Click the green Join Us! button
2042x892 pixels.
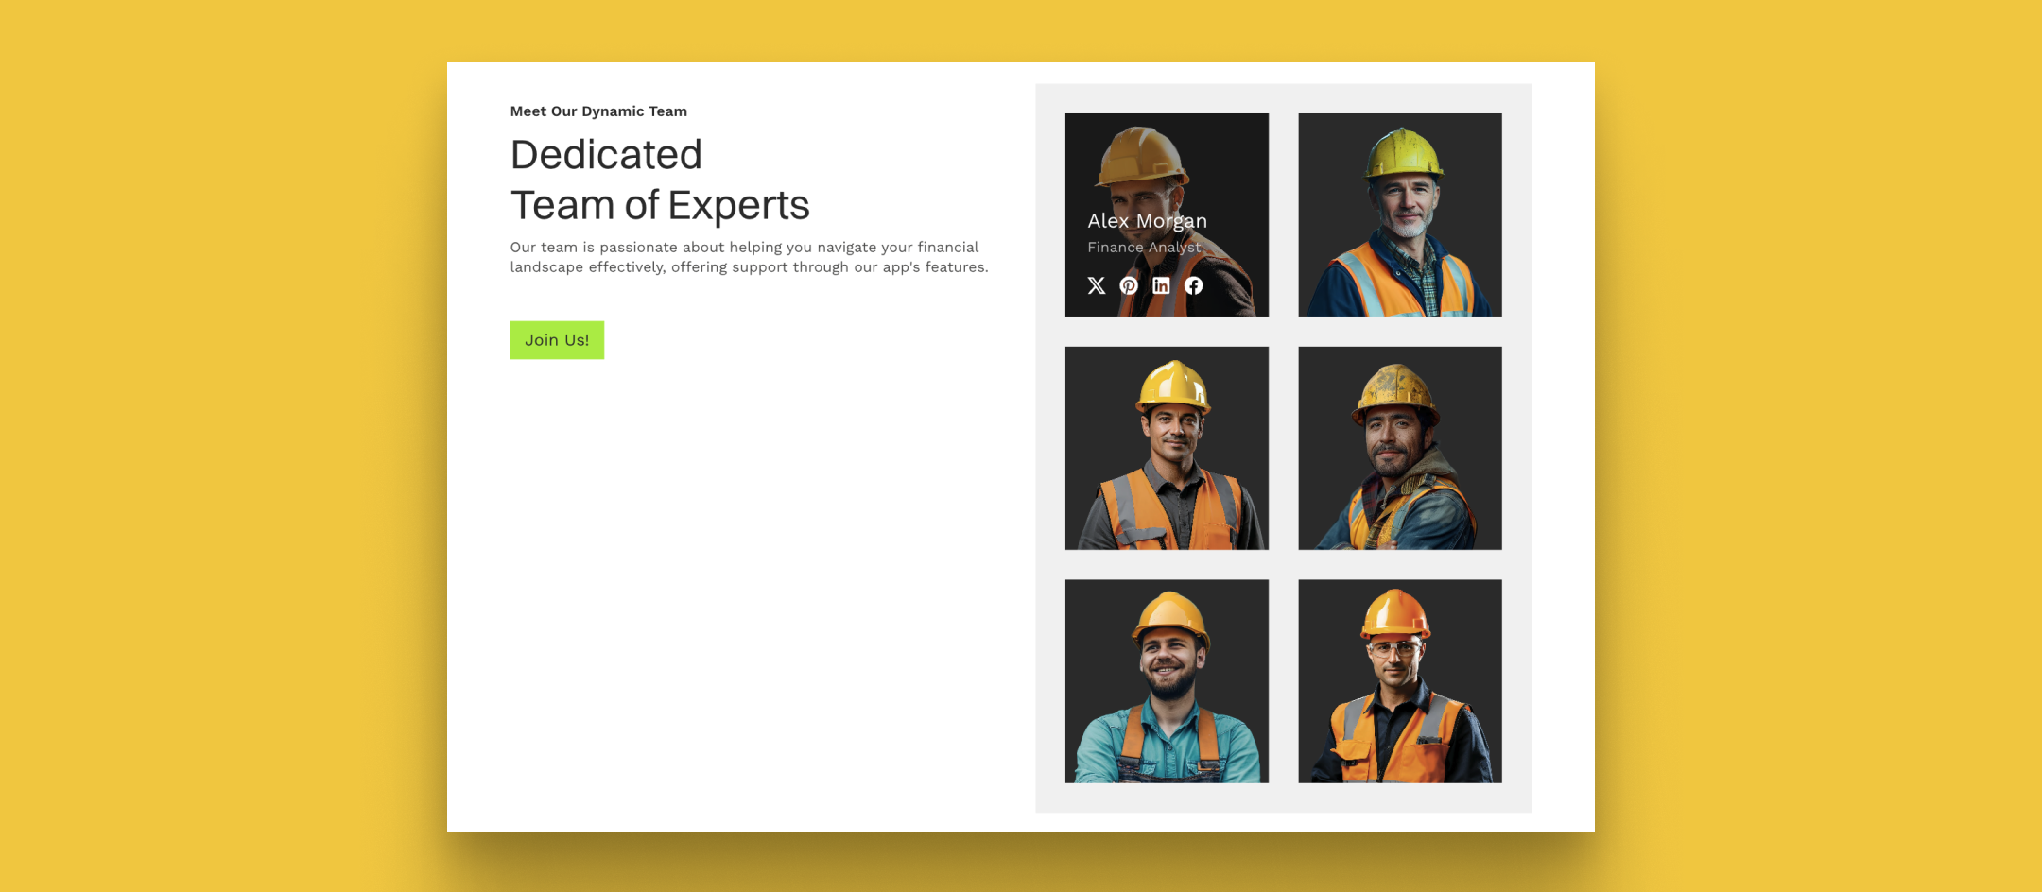[557, 340]
